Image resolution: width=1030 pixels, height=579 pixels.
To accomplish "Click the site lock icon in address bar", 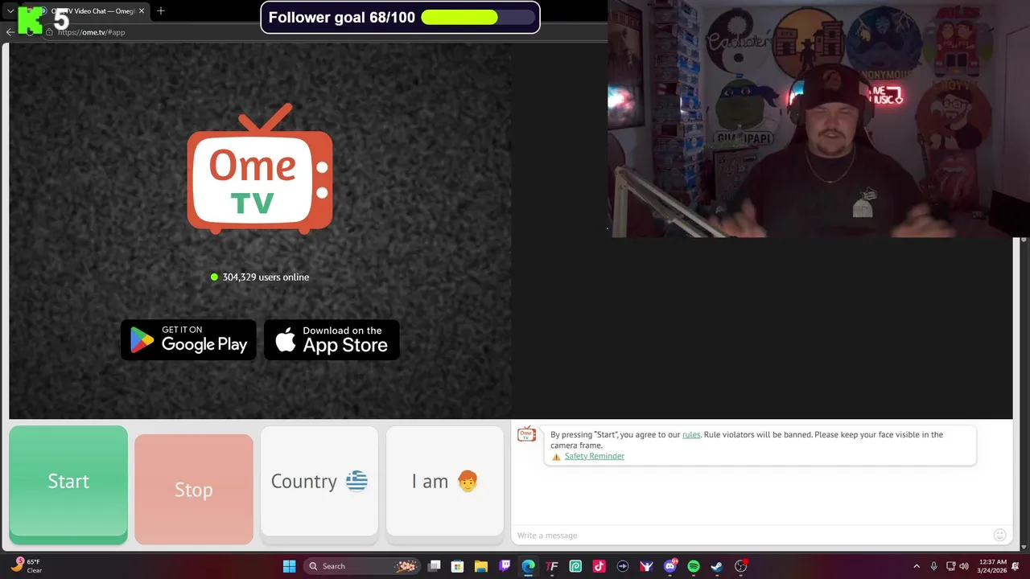I will pyautogui.click(x=49, y=32).
